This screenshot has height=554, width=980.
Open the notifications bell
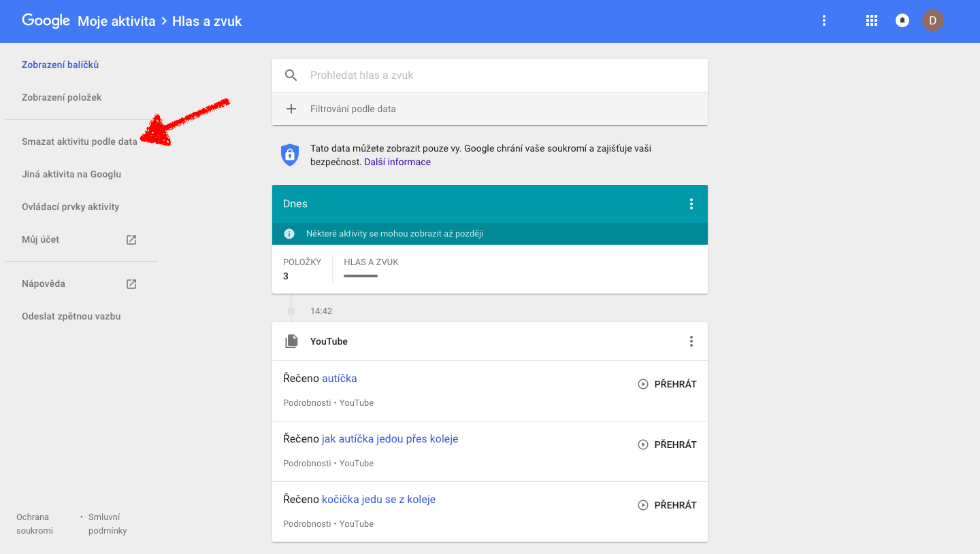pos(902,20)
